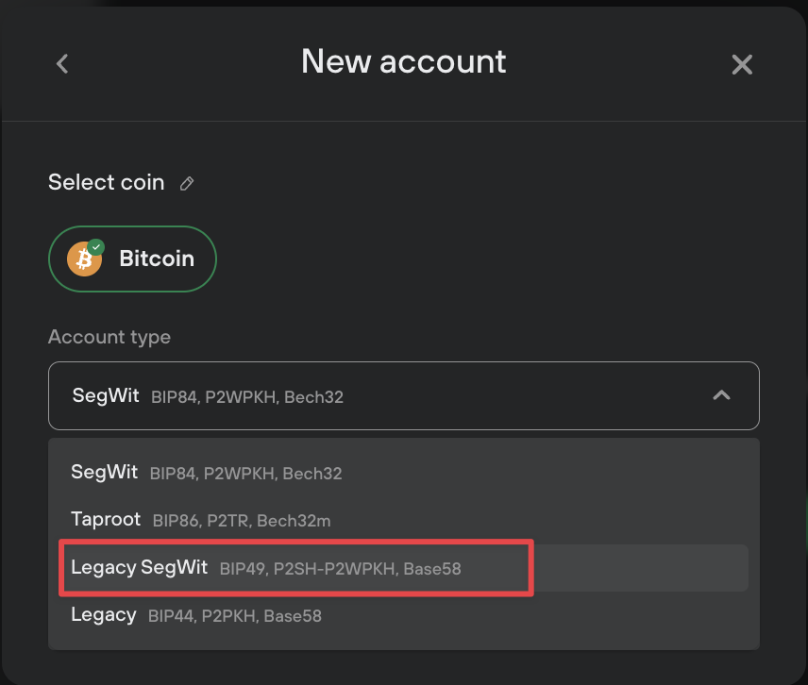Click BIP84, P2WPKH, Bech32 text in selected field
The height and width of the screenshot is (685, 808).
click(x=246, y=397)
